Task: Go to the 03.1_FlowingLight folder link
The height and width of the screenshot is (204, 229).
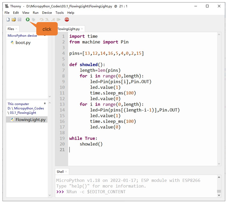Action: pos(23,113)
